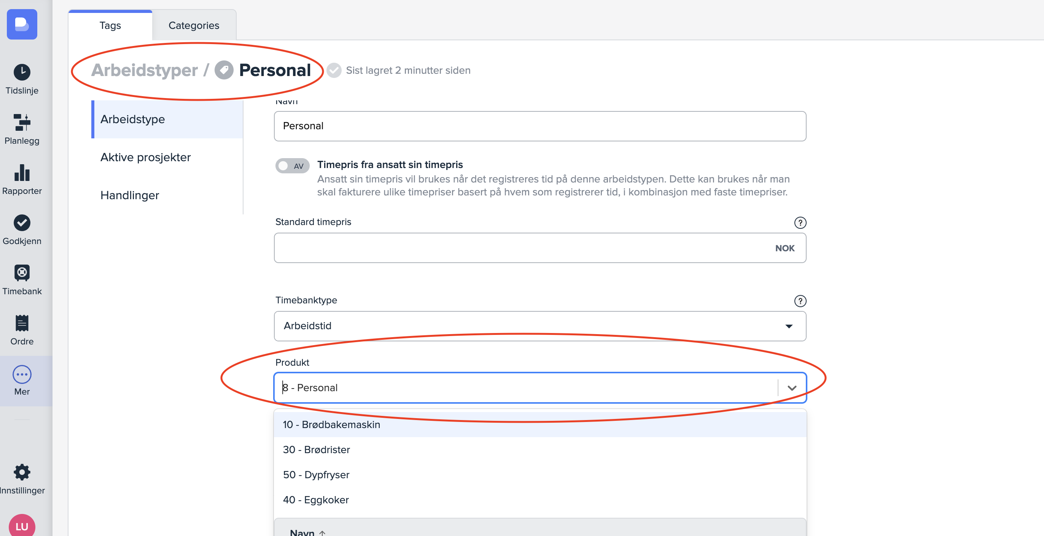Open Rapporter bar chart icon
Screen dimensions: 1044x536
(x=22, y=173)
